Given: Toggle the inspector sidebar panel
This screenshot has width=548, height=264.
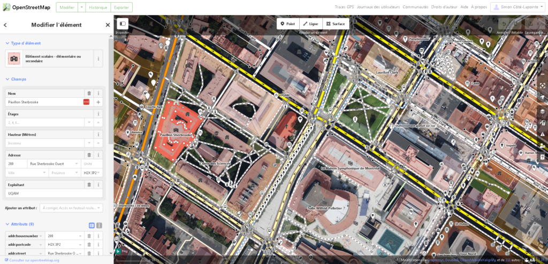Looking at the screenshot, I should (123, 24).
